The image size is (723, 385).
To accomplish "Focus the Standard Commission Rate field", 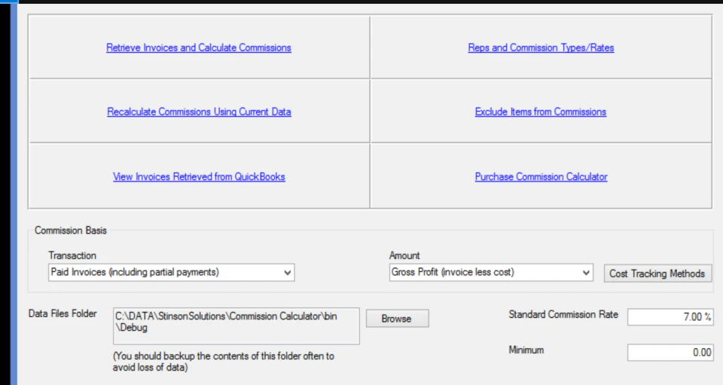I will tap(670, 316).
